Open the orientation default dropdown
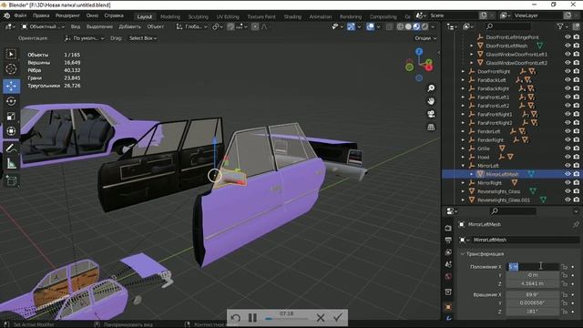Viewport: 583px width, 328px height. [x=85, y=38]
